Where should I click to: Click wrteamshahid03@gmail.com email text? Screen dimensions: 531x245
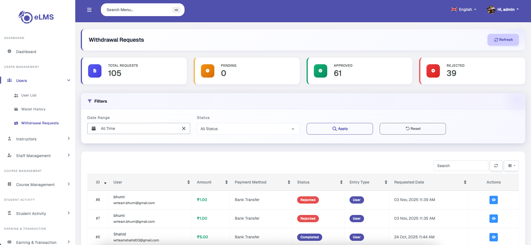coord(136,240)
